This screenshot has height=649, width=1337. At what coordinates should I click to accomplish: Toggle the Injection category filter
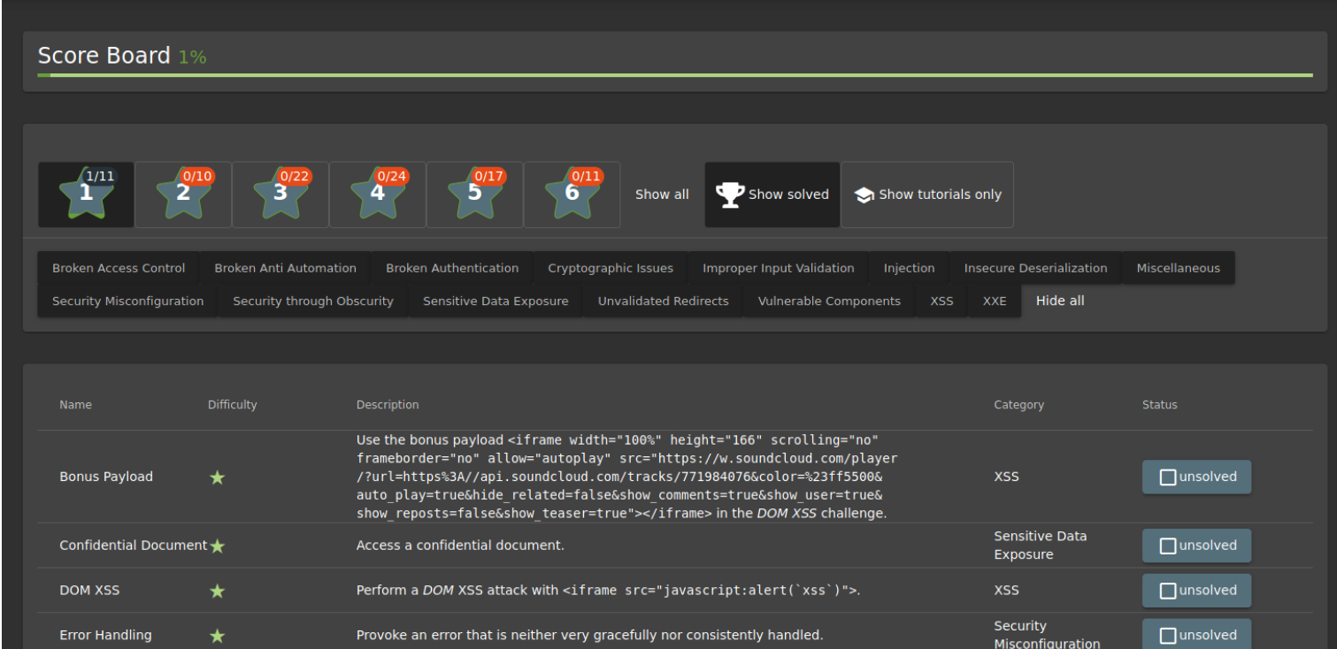(909, 268)
